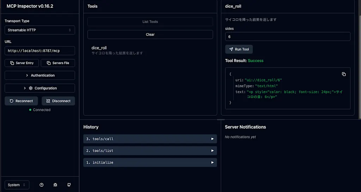Clear the tools list
This screenshot has width=361, height=192.
pyautogui.click(x=150, y=34)
